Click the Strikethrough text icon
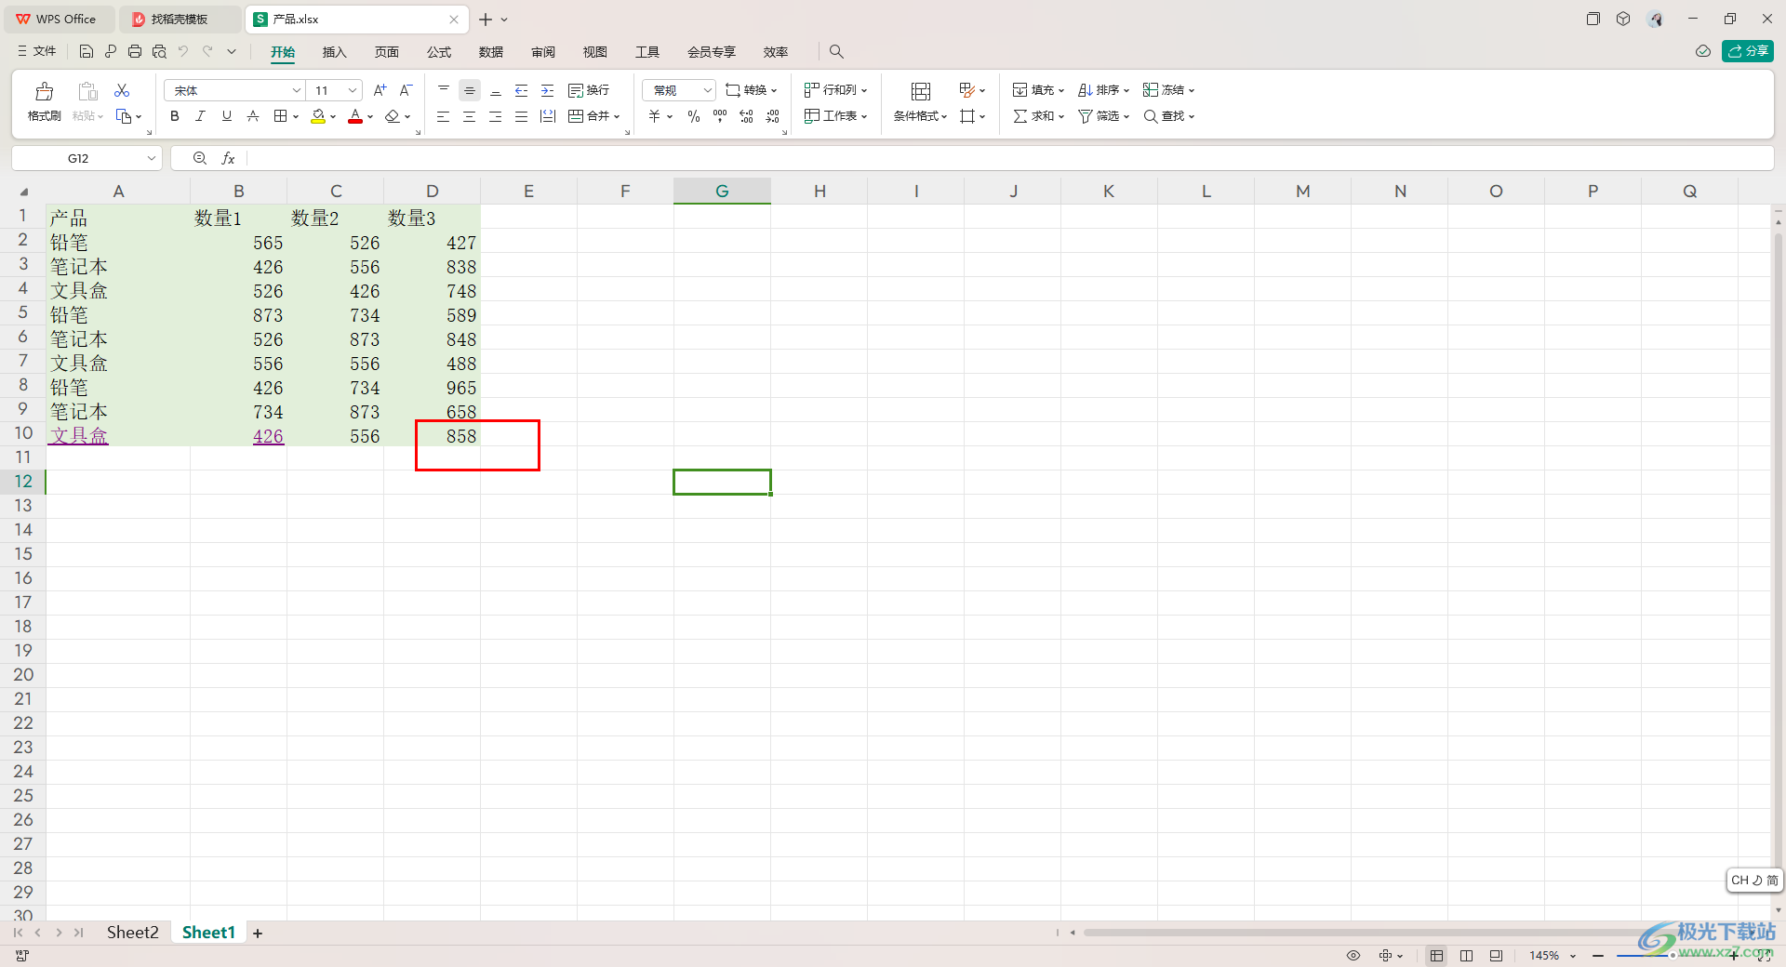 coord(253,116)
